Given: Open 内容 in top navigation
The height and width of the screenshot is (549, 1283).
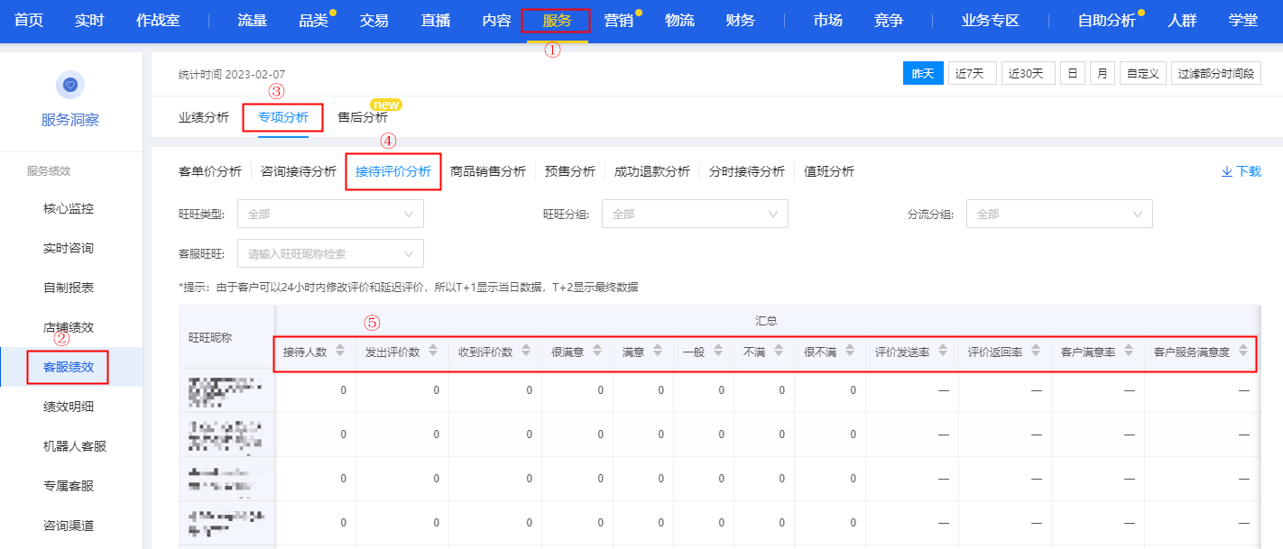Looking at the screenshot, I should coord(497,20).
